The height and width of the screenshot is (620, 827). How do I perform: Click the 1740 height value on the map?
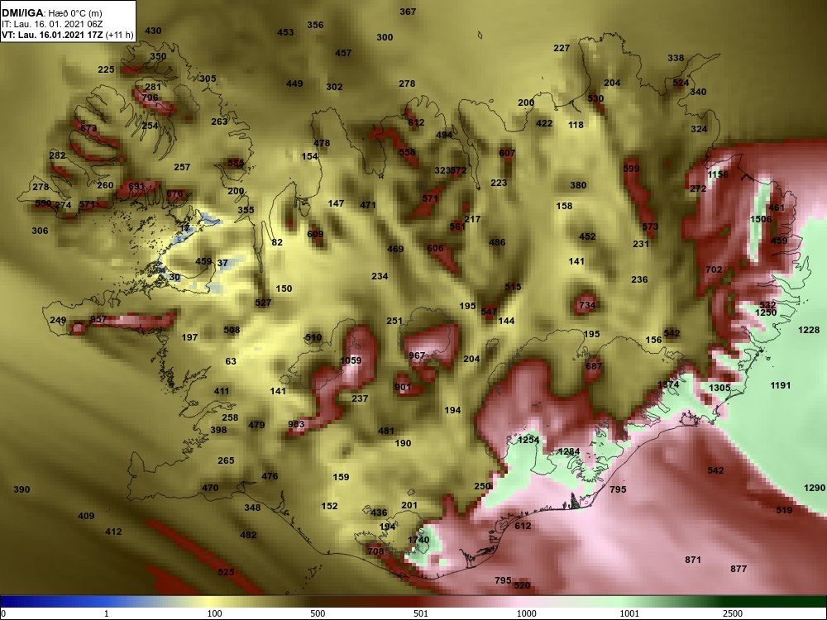pos(418,540)
